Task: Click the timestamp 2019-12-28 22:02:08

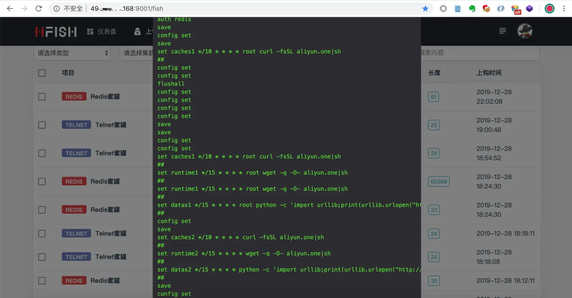Action: coord(494,97)
